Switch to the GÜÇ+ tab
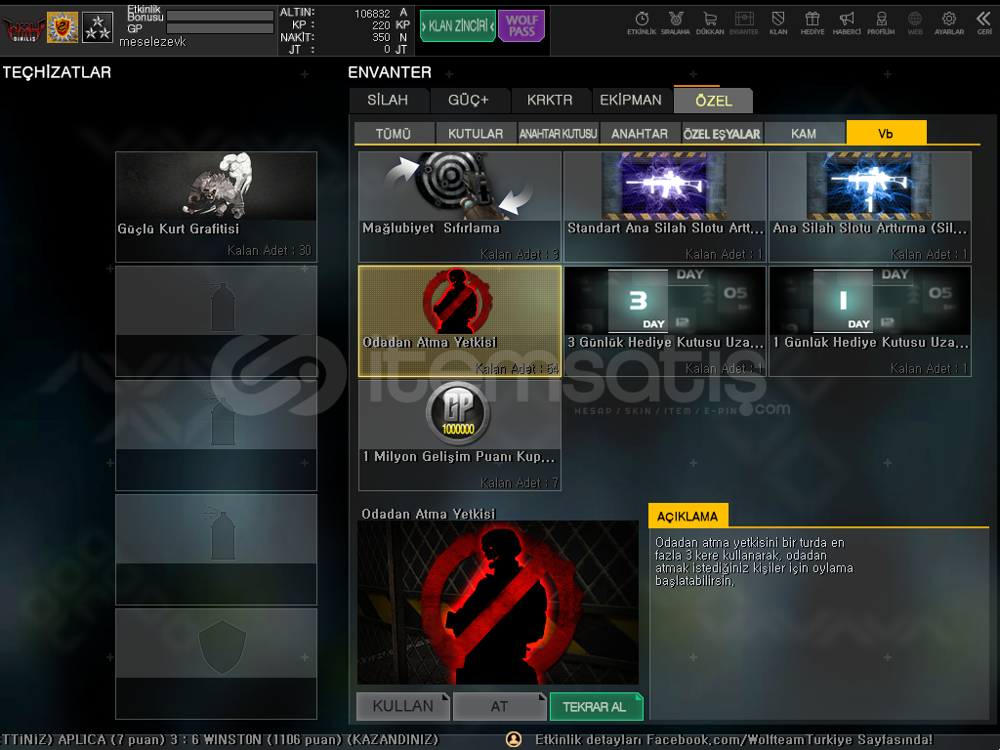 coord(469,101)
